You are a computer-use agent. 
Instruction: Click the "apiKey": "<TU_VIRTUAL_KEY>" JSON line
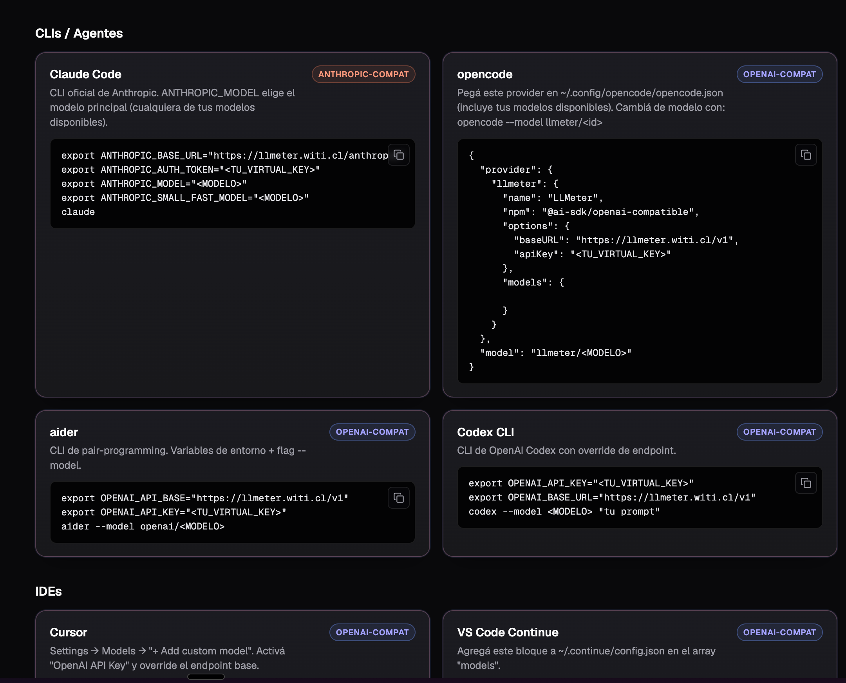click(x=592, y=254)
